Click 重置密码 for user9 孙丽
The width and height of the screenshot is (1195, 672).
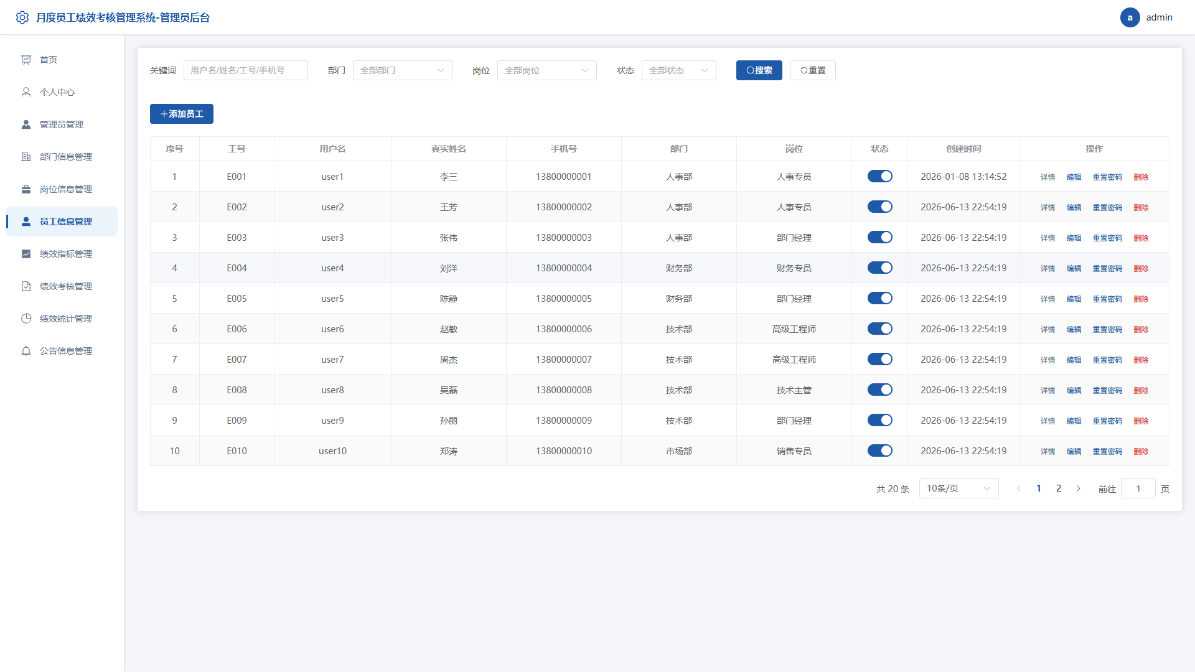(1107, 421)
